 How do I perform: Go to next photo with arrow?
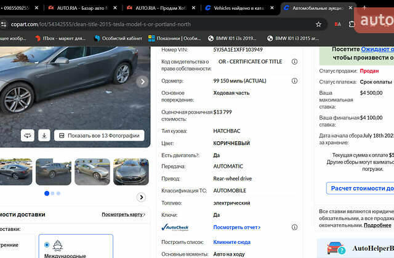[x=142, y=82]
